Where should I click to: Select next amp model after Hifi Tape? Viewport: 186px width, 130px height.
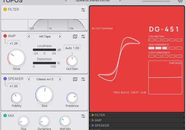tap(60, 36)
